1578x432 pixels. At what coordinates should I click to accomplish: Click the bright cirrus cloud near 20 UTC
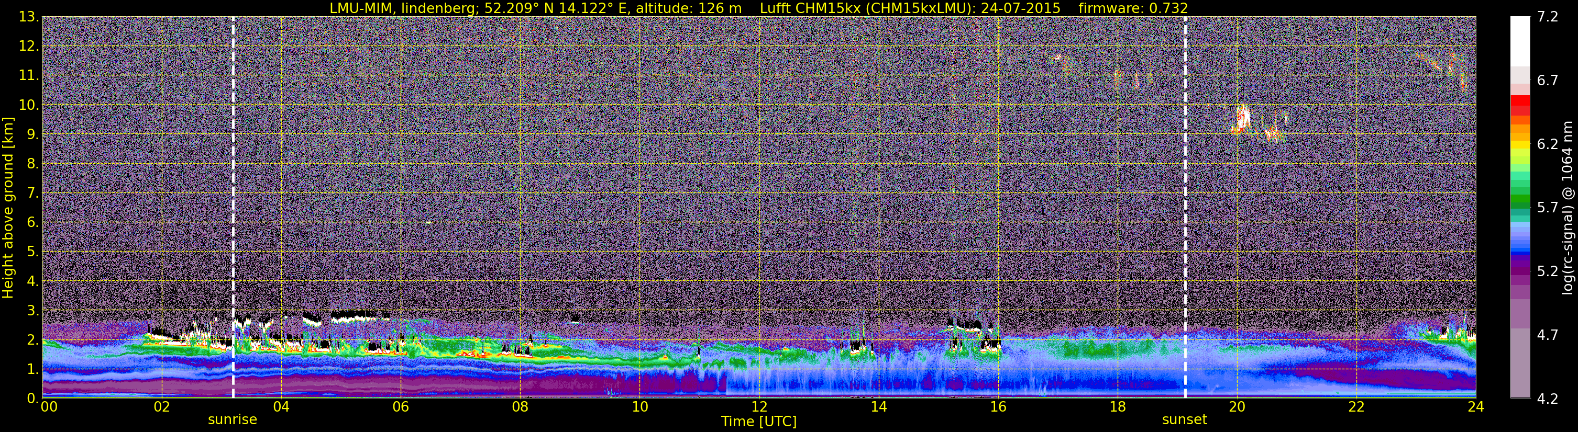(x=1242, y=120)
